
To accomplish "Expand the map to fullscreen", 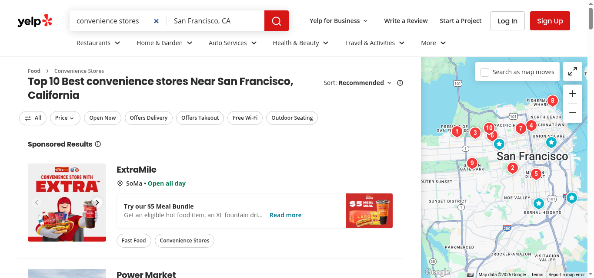I will [x=573, y=72].
